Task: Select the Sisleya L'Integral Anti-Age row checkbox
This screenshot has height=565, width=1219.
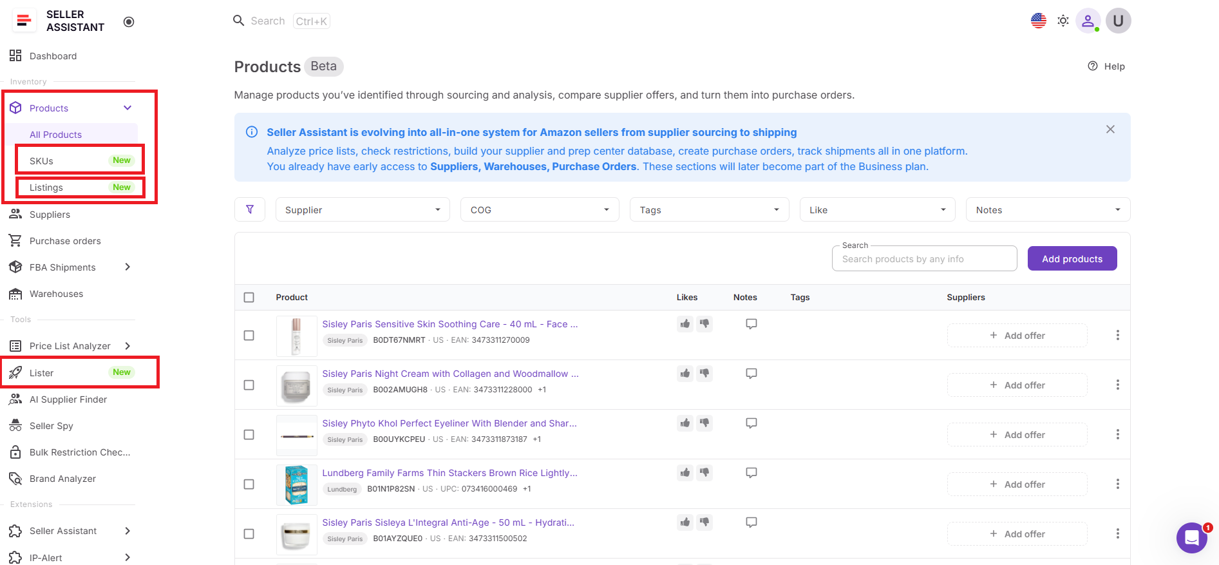Action: pos(249,534)
